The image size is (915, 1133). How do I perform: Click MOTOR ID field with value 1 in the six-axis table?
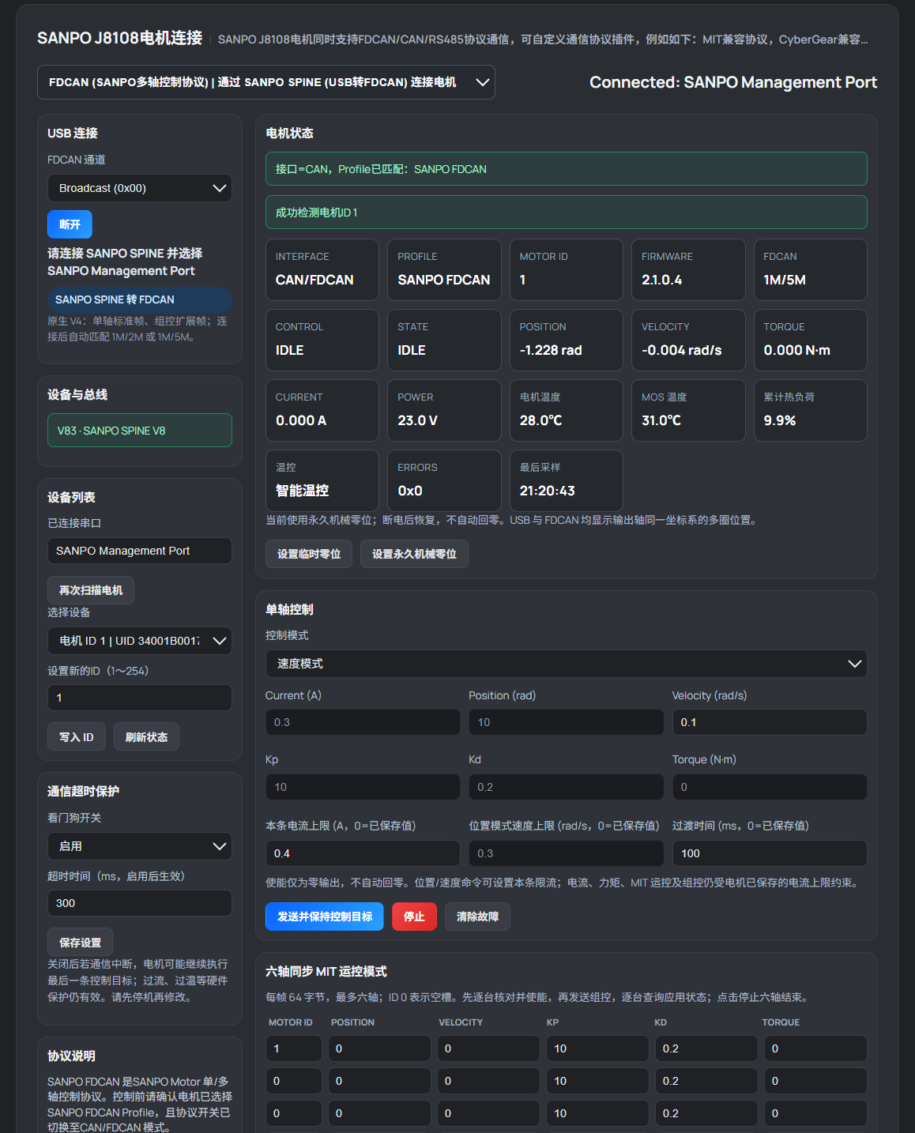click(294, 1048)
